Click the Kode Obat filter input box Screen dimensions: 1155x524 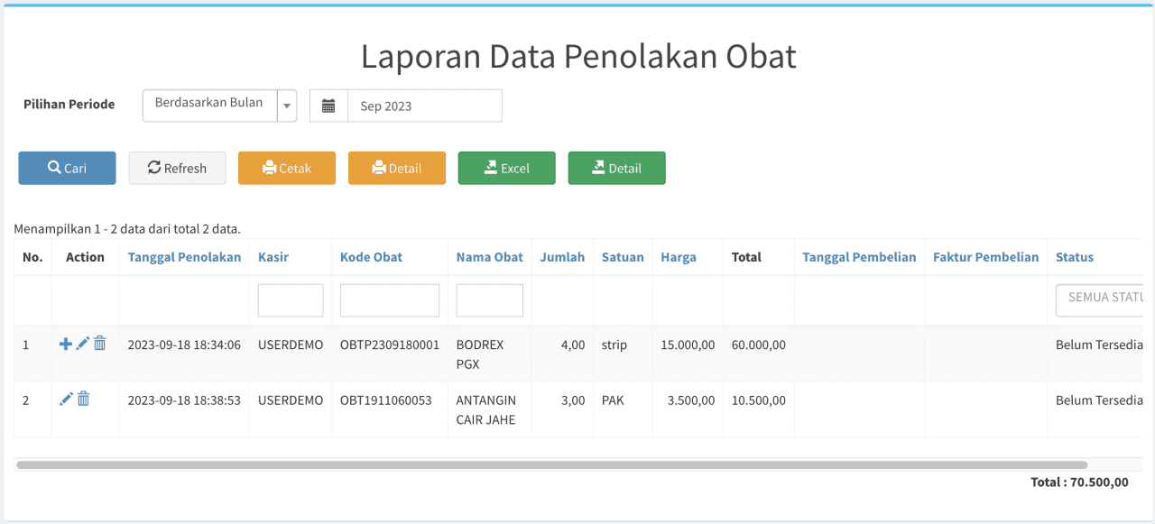pos(390,300)
